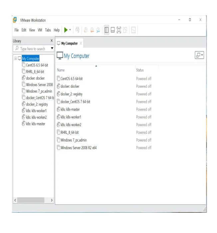The width and height of the screenshot is (217, 233).
Task: Select k8s-master in the main VM list
Action: click(x=70, y=110)
